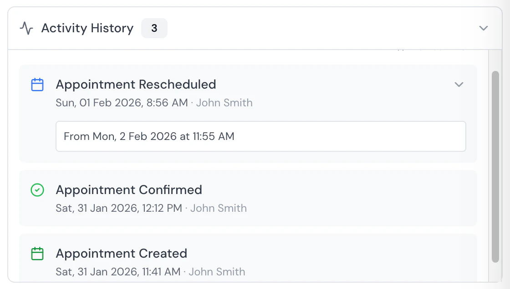Collapse the Appointment Rescheduled entry details

pos(459,85)
